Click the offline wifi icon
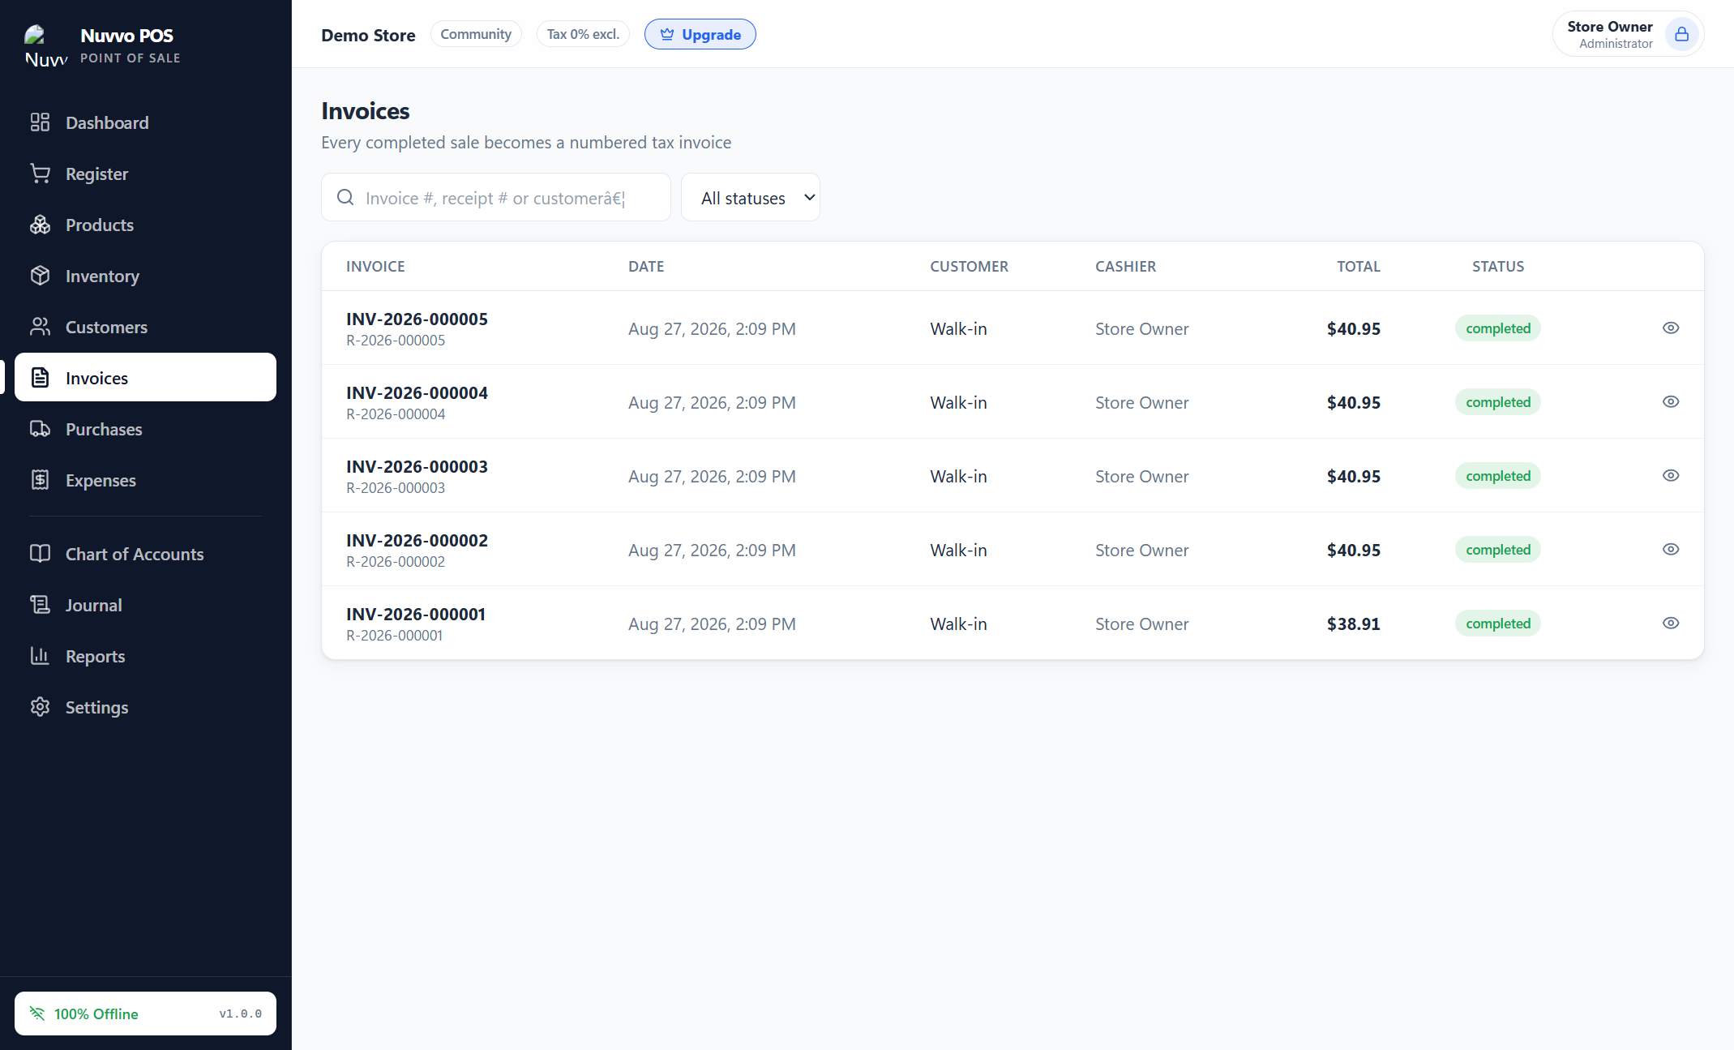Viewport: 1734px width, 1050px height. click(37, 1014)
